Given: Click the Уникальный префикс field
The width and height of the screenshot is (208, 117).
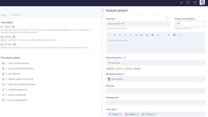Looking at the screenshot, I should coord(190,24).
